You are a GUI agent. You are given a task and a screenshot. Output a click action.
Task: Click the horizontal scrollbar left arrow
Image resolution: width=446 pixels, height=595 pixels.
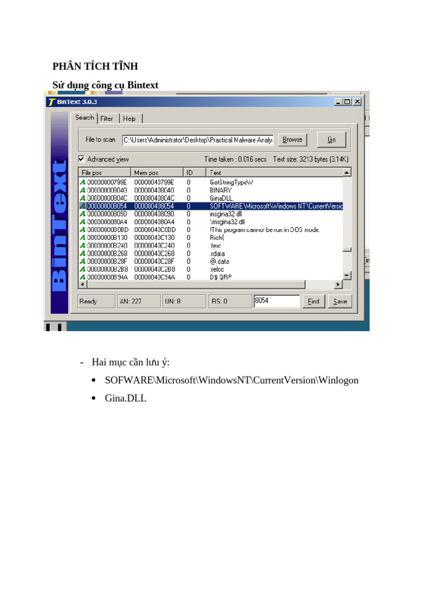coord(82,284)
